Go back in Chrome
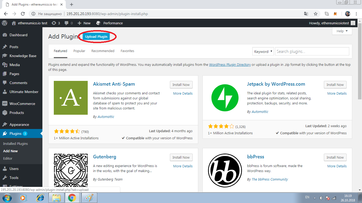362x203 pixels. point(6,14)
